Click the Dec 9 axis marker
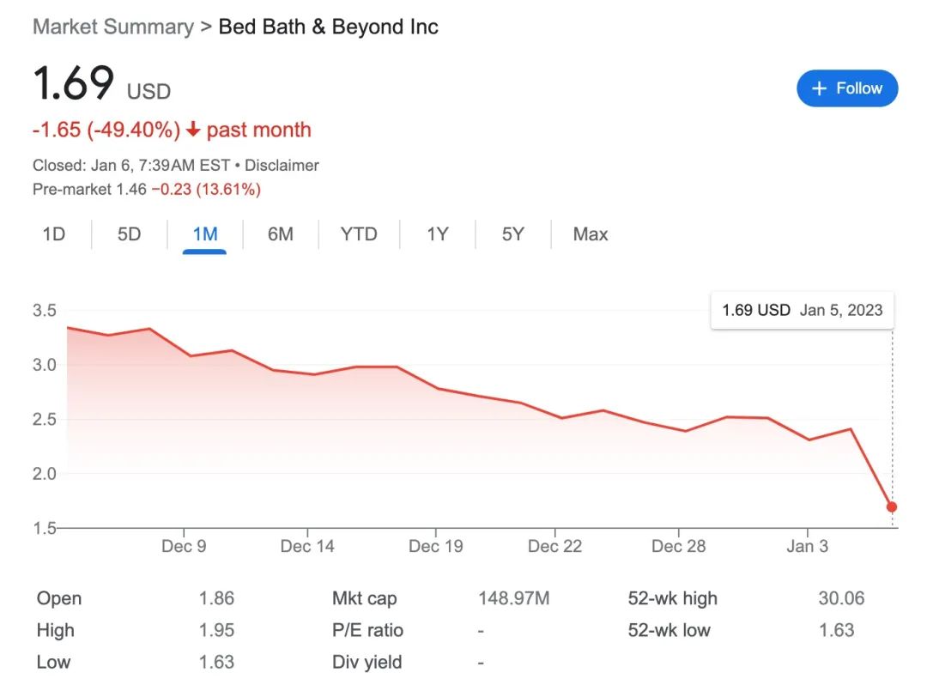The image size is (927, 679). 184,545
